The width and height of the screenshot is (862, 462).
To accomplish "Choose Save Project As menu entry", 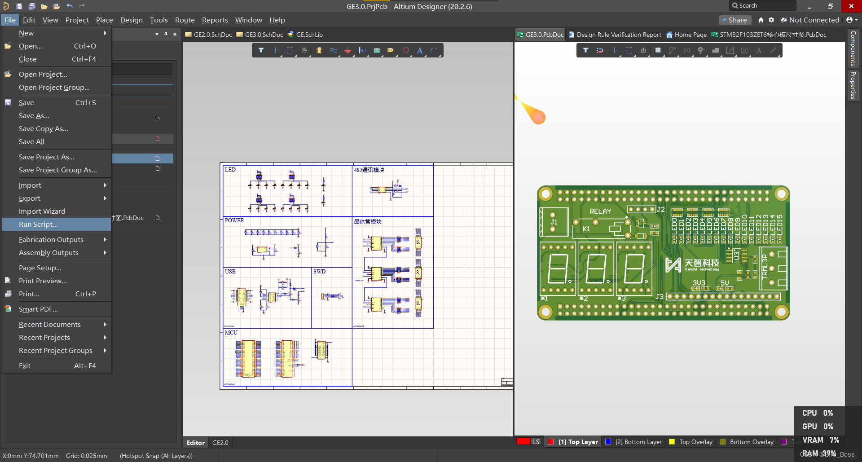I will tap(56, 157).
